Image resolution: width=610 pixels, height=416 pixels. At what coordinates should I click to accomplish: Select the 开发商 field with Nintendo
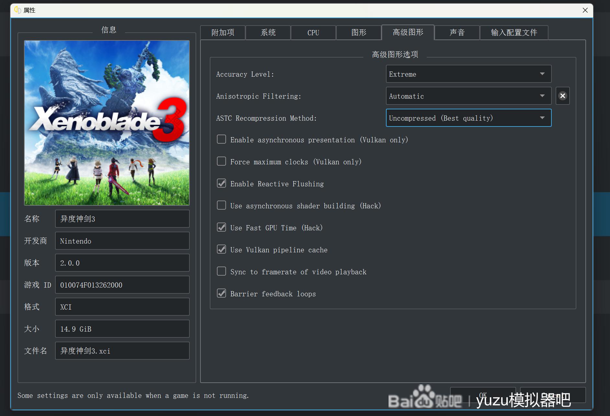(x=122, y=241)
